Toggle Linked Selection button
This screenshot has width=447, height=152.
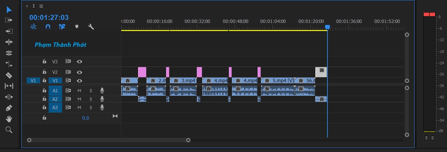click(x=62, y=27)
